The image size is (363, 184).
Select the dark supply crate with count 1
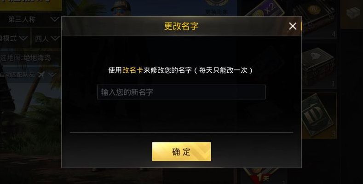[319, 67]
